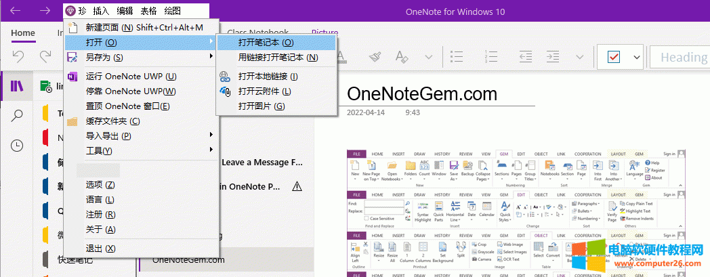Expand the tags dropdown arrow

point(637,57)
